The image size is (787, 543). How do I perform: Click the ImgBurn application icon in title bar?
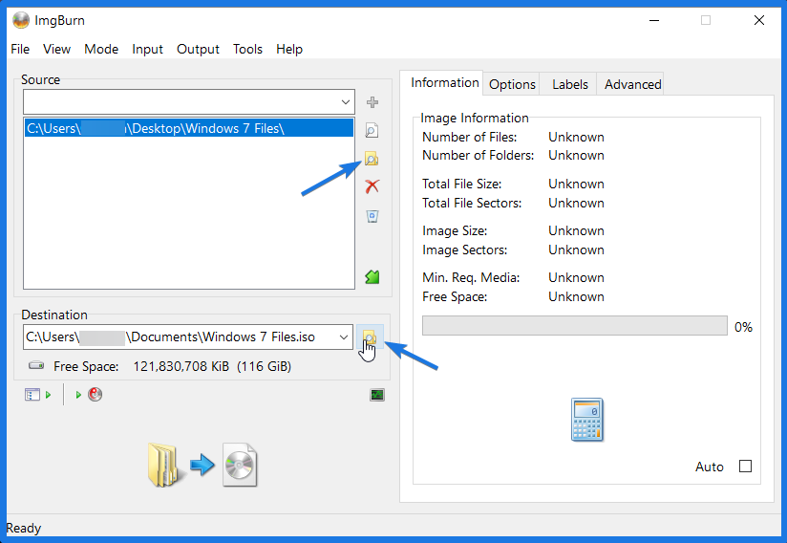pos(21,20)
